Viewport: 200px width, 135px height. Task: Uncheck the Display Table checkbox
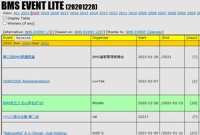pos(5,18)
